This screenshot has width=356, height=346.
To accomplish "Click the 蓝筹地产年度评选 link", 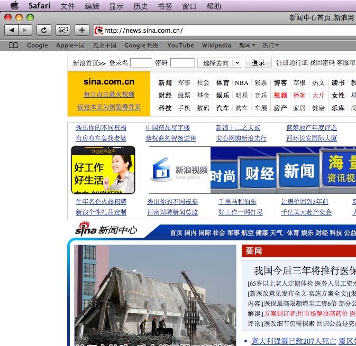I will coord(312,128).
